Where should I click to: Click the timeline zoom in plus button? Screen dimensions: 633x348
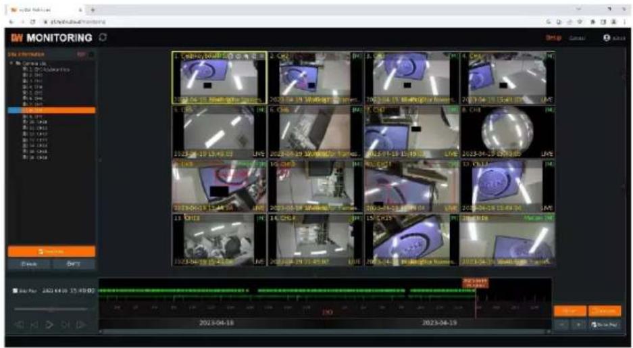click(578, 324)
